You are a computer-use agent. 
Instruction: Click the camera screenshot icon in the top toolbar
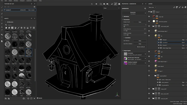119,4
